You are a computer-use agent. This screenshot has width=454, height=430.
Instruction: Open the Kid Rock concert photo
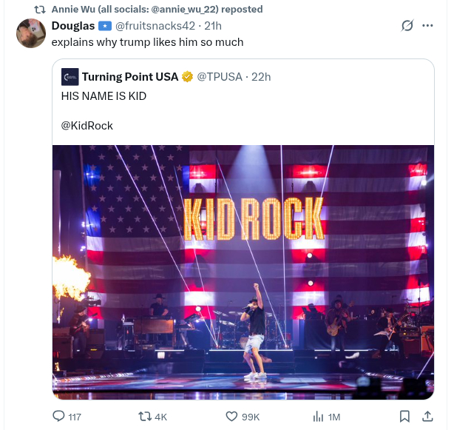point(243,271)
